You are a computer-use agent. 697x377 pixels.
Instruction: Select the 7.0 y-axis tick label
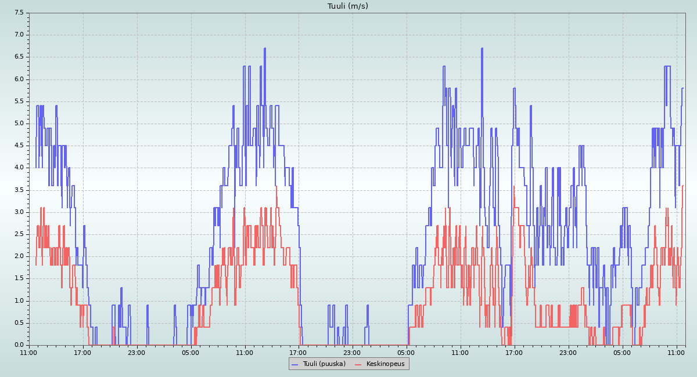19,35
